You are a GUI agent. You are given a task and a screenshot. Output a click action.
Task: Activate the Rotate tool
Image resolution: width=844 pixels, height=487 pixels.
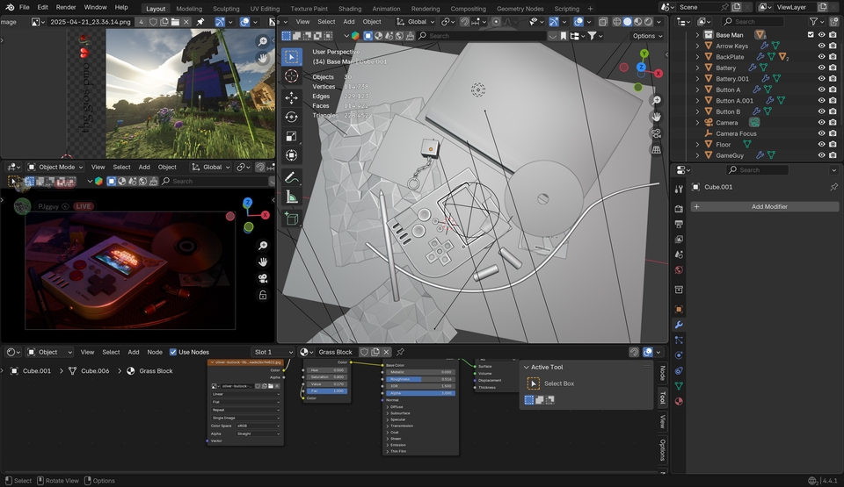292,117
